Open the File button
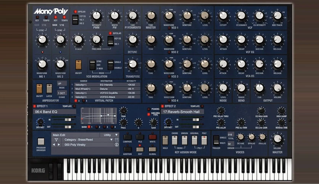319x184 pixels. [140, 137]
